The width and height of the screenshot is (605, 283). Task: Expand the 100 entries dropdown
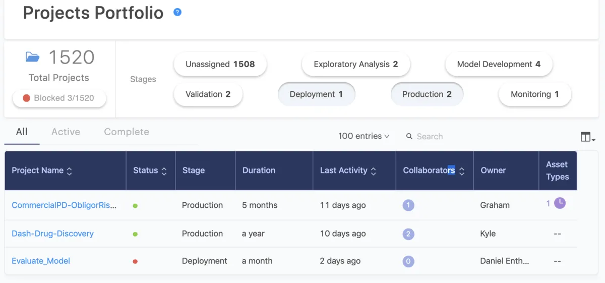pyautogui.click(x=364, y=136)
